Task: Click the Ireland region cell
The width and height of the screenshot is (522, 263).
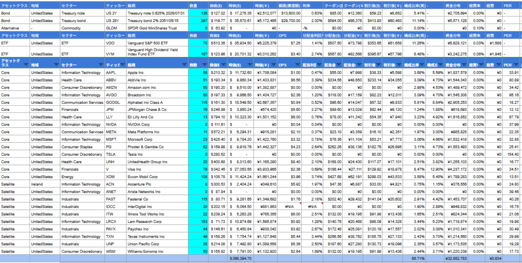Action: [45, 184]
